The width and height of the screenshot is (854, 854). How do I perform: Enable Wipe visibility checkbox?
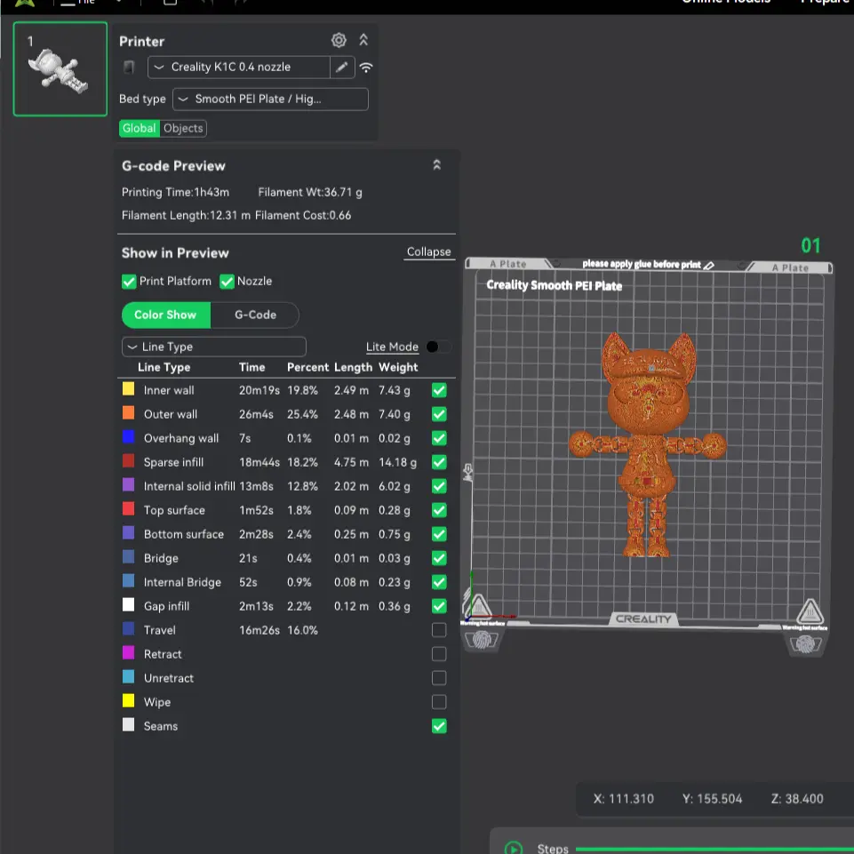pos(439,701)
